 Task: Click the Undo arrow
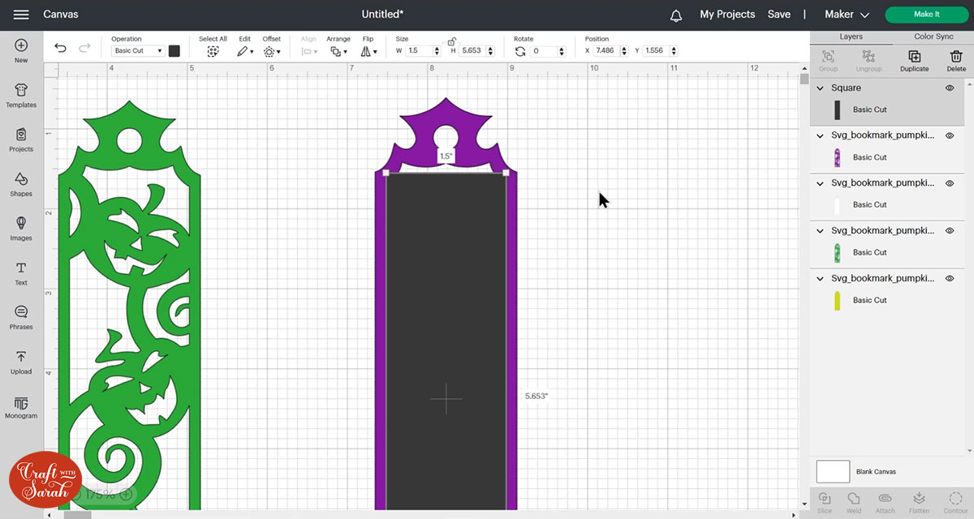coord(61,49)
